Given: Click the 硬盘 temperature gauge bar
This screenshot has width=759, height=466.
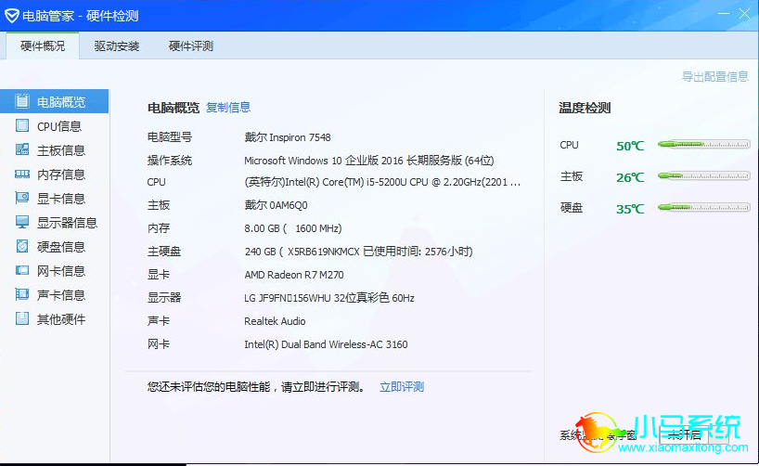Looking at the screenshot, I should tap(704, 207).
